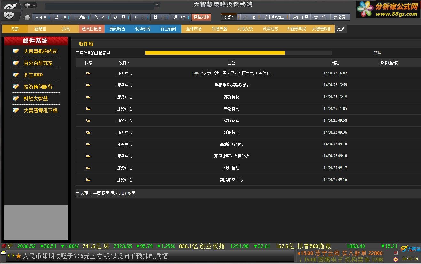Viewport: 421px width, 264px height.
Task: Open the 沪深股 dropdown menu
Action: 41,17
